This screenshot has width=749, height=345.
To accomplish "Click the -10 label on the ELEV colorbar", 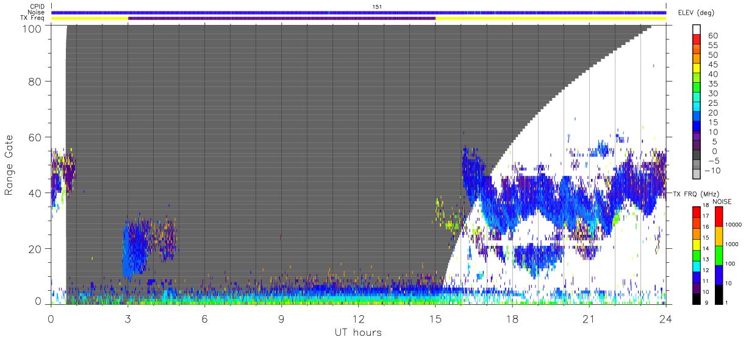I will (x=712, y=170).
